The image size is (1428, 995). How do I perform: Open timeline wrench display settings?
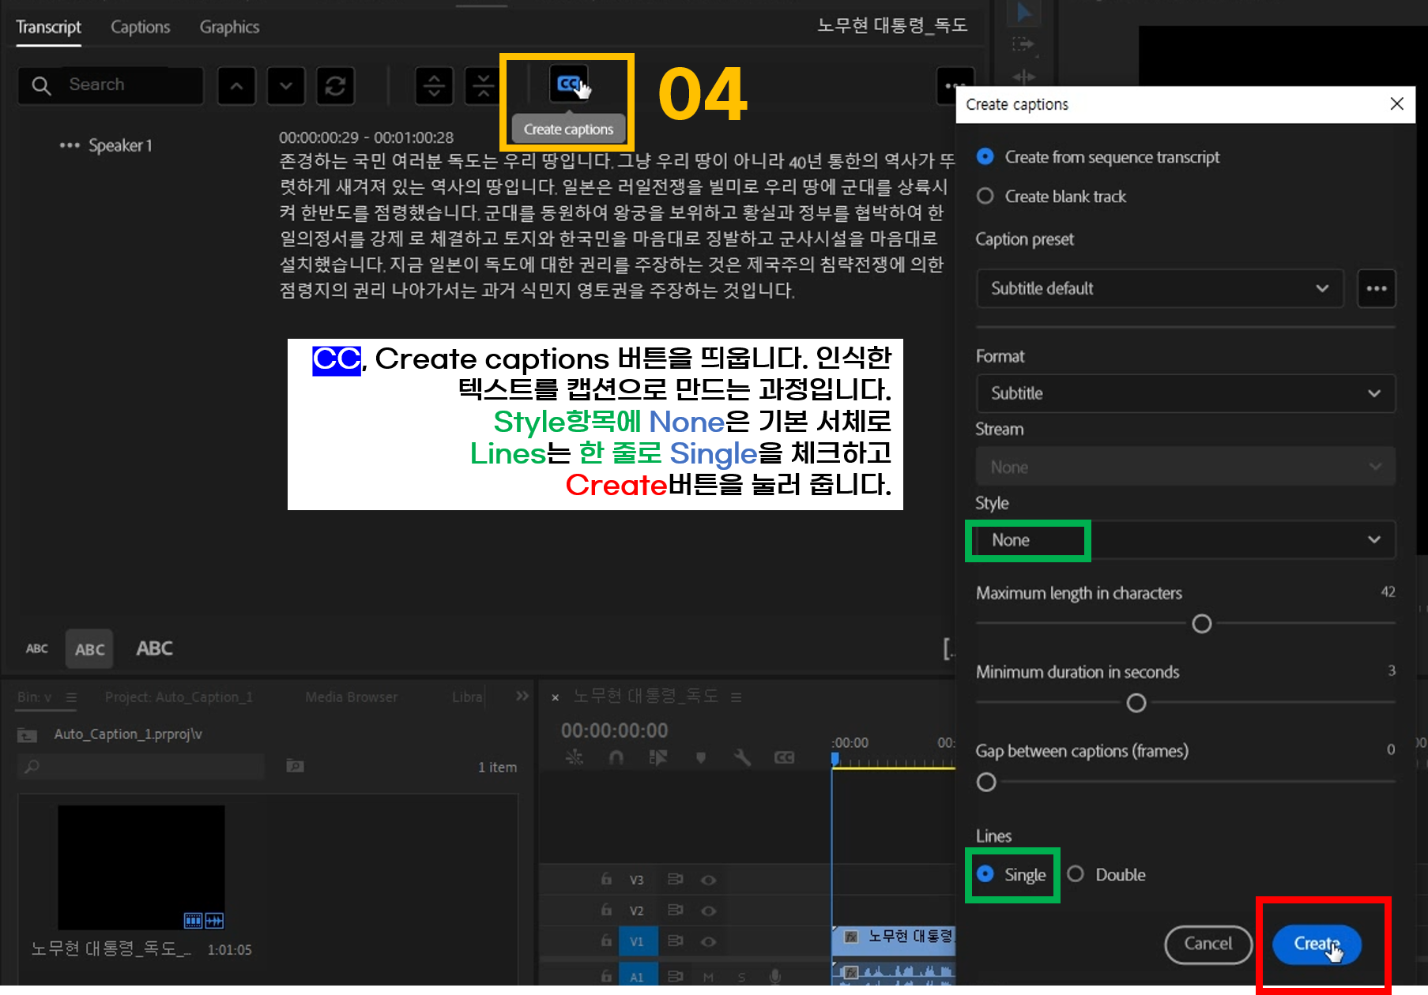click(742, 757)
